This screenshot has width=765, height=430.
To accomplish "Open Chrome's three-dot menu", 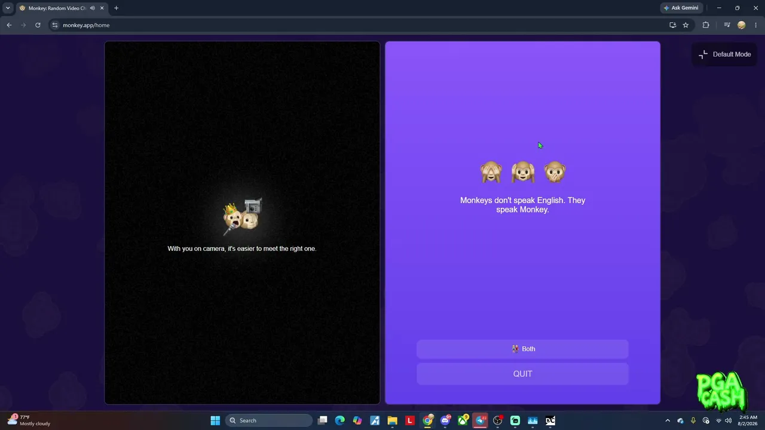I will click(756, 25).
